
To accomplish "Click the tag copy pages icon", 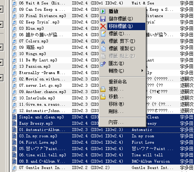I will (103, 48).
